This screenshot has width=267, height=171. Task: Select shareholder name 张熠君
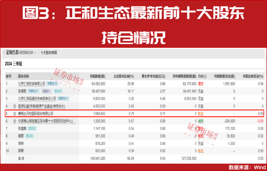click(x=22, y=91)
